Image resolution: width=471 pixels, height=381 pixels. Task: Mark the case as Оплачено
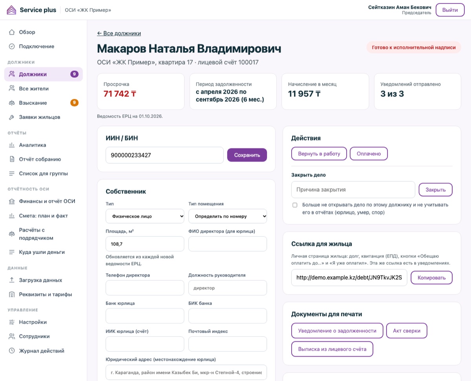369,154
